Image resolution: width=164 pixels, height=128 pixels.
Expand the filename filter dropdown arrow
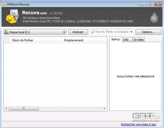coord(131,32)
